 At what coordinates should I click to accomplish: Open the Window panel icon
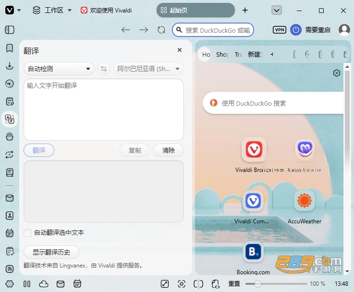click(x=10, y=137)
